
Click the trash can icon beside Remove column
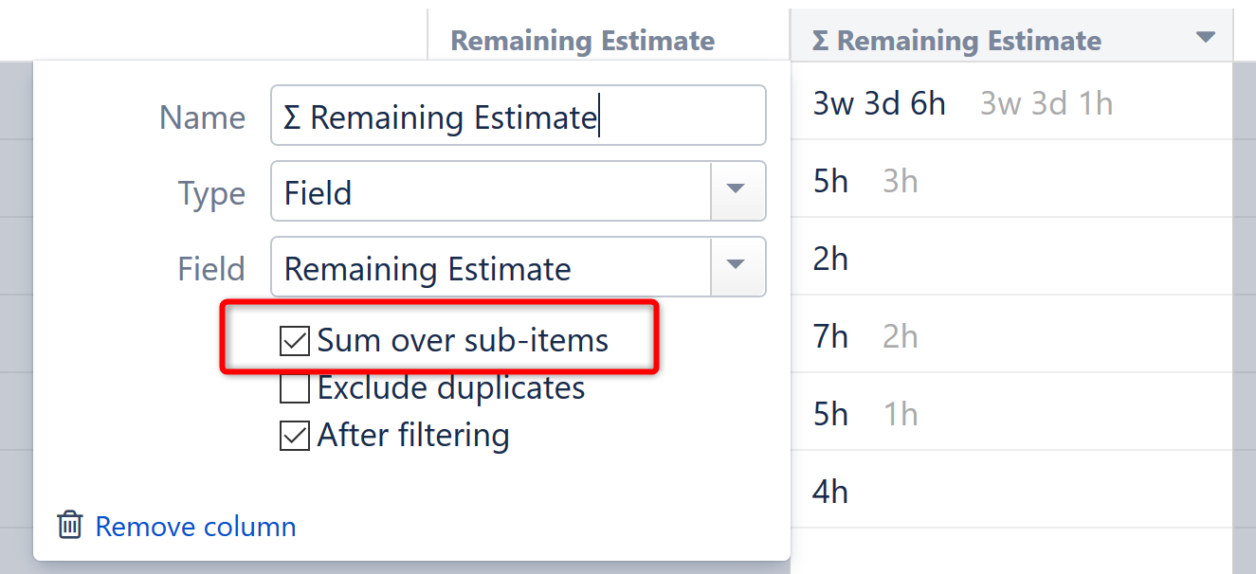(x=70, y=526)
